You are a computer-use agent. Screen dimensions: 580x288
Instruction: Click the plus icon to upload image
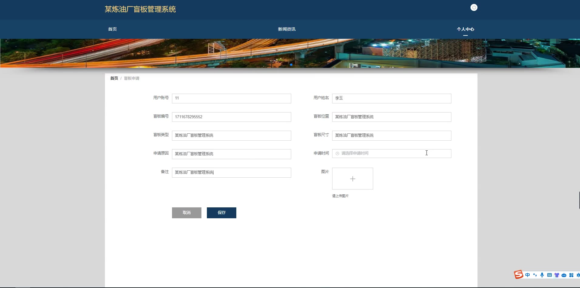click(x=352, y=179)
